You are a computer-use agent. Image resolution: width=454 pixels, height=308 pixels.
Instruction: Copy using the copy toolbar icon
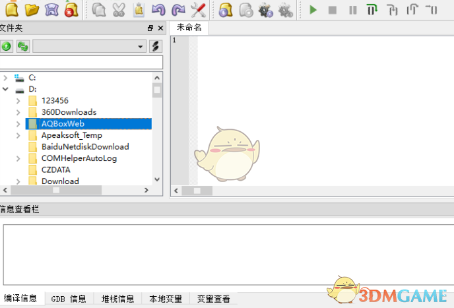tap(99, 10)
